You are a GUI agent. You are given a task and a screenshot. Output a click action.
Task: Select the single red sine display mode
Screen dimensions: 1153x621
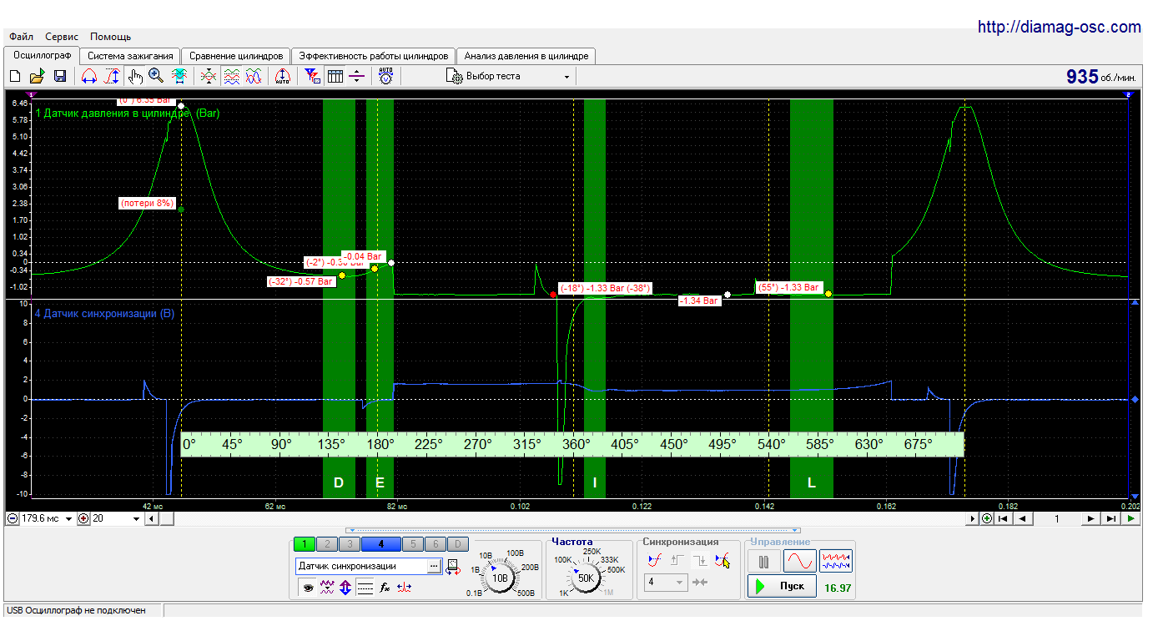(799, 560)
